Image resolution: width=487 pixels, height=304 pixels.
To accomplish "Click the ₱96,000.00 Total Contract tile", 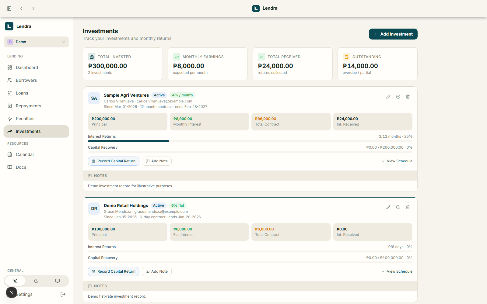I will (291, 122).
